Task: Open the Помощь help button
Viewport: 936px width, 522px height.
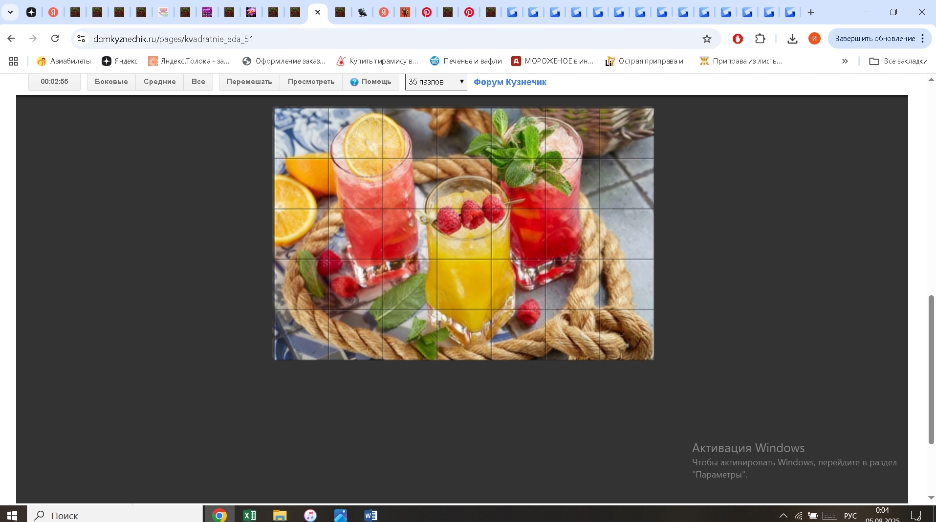Action: coord(370,82)
